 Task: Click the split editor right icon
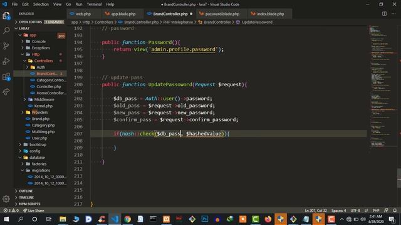click(x=384, y=14)
